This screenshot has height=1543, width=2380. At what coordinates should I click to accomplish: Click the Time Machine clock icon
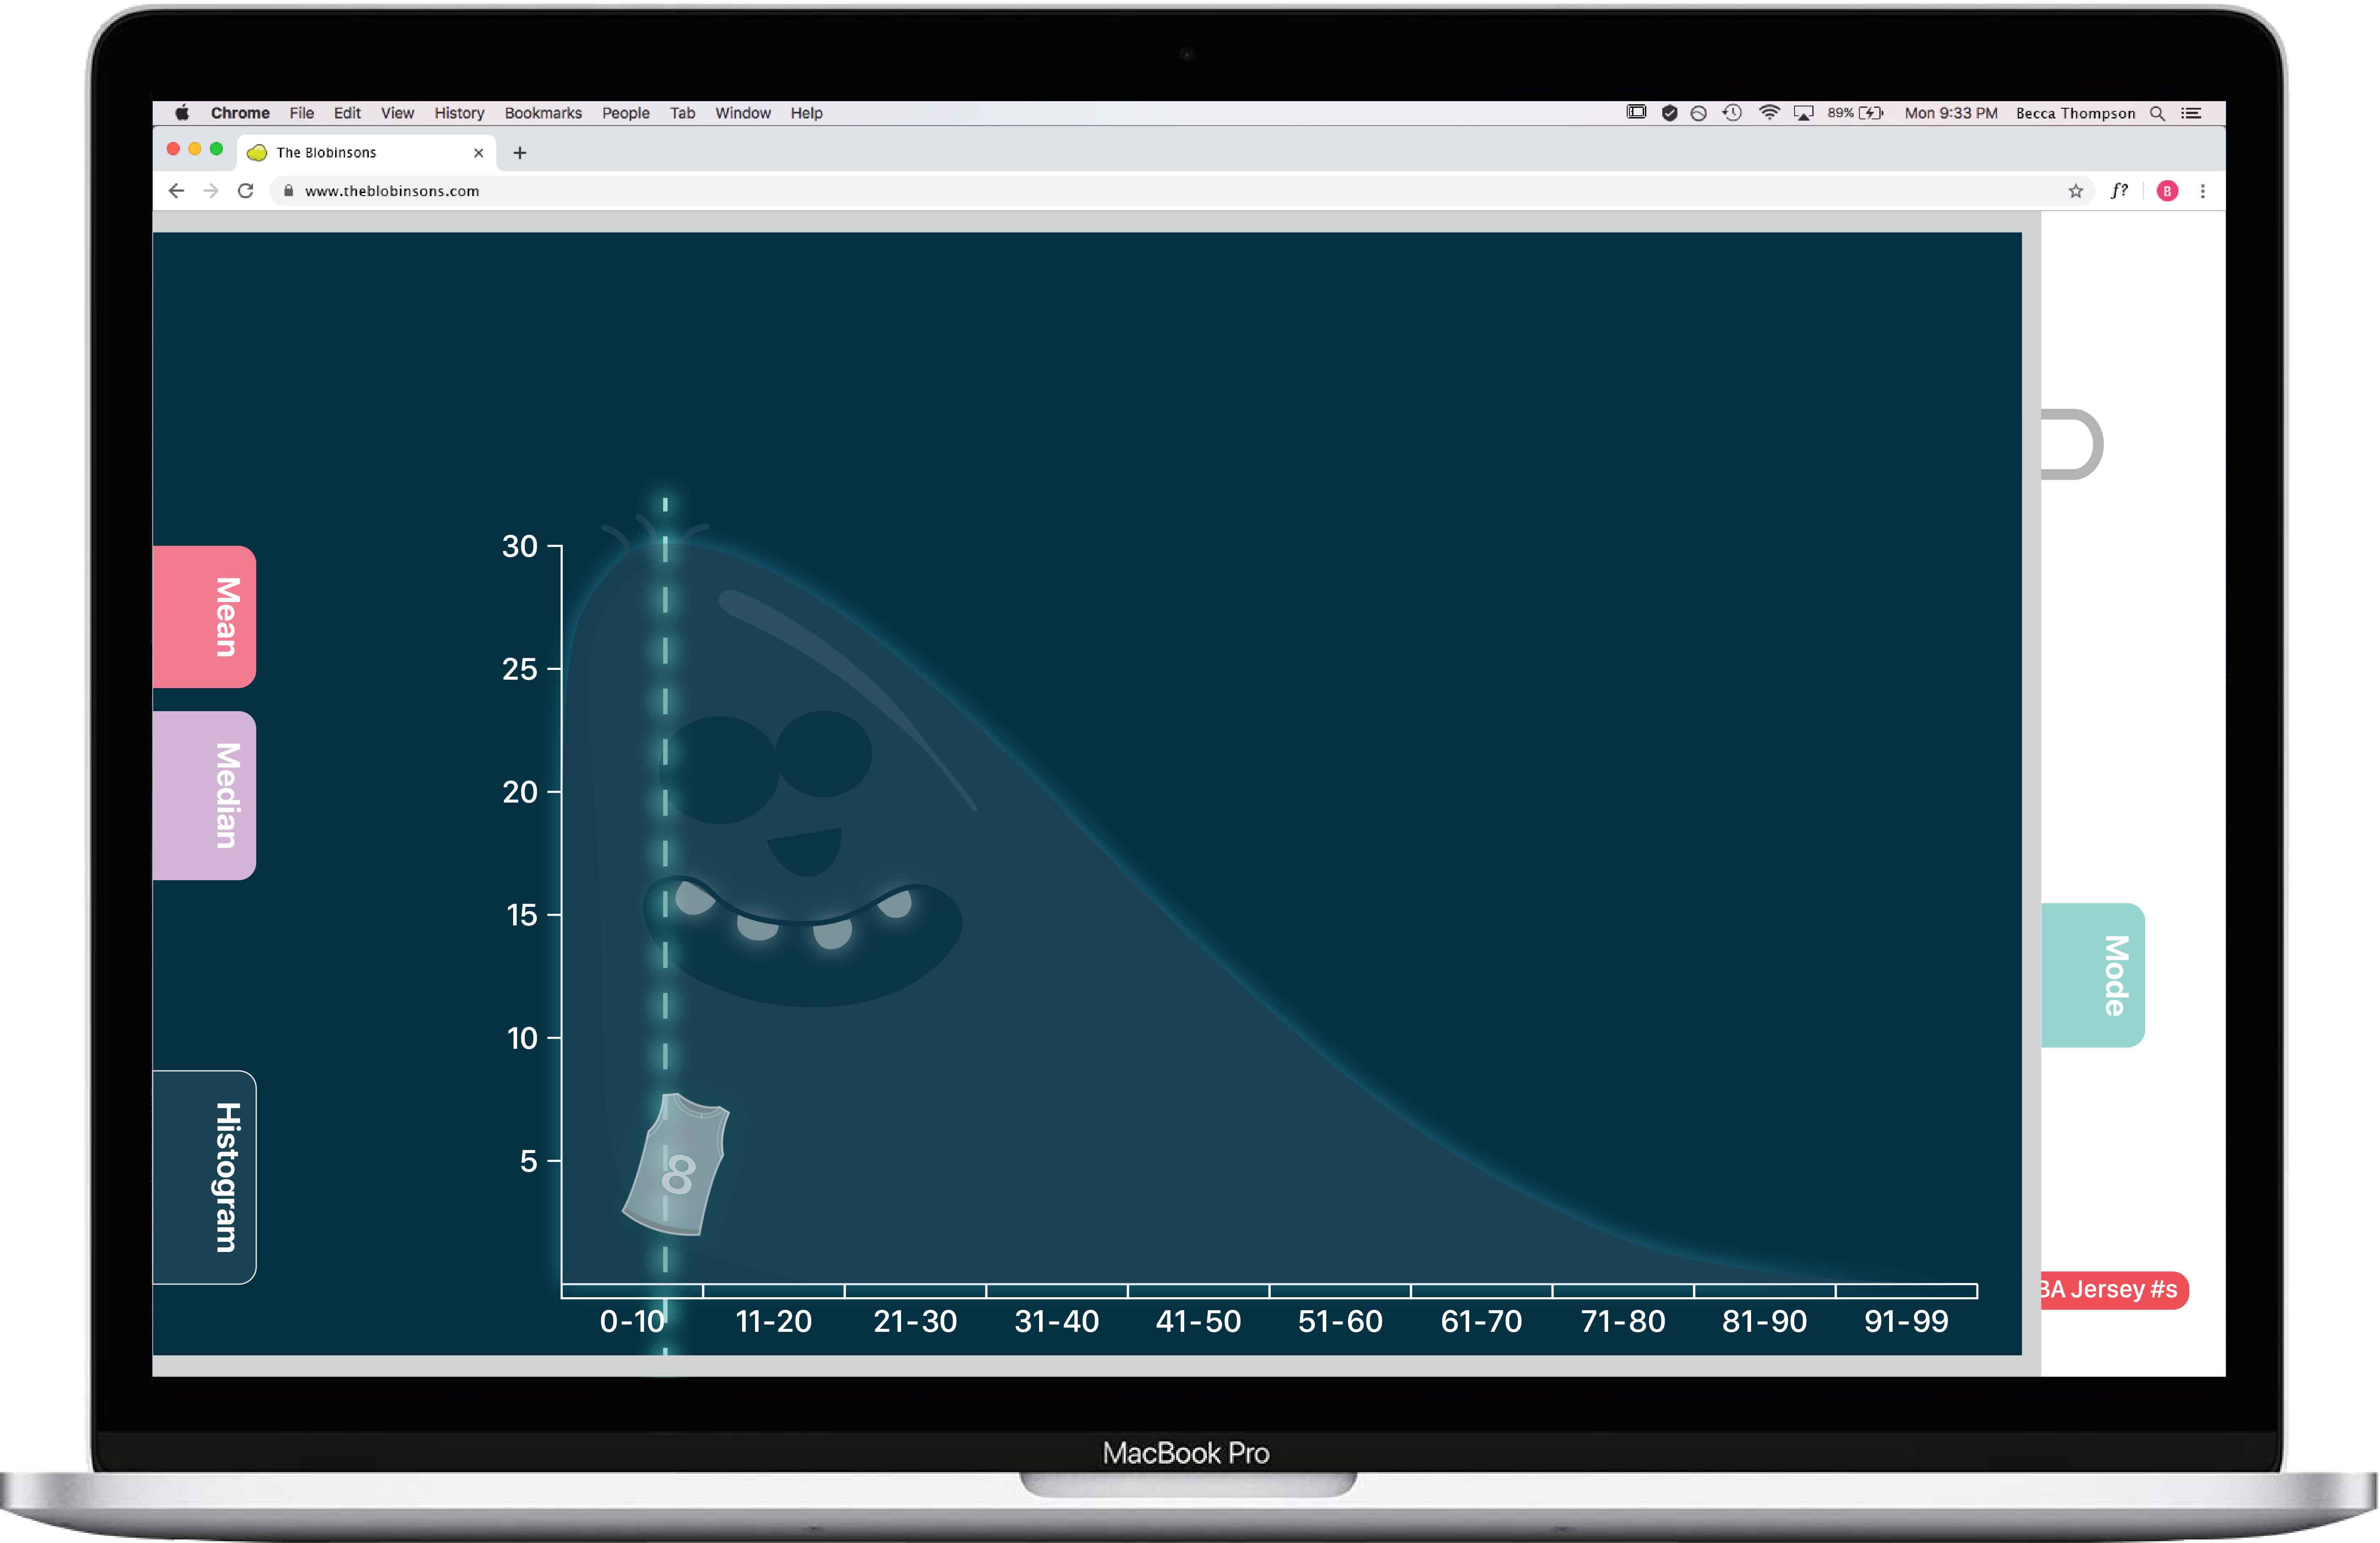click(1732, 113)
